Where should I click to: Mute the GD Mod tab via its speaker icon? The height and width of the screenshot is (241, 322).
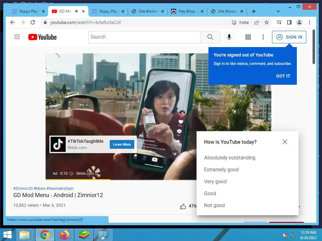(77, 11)
